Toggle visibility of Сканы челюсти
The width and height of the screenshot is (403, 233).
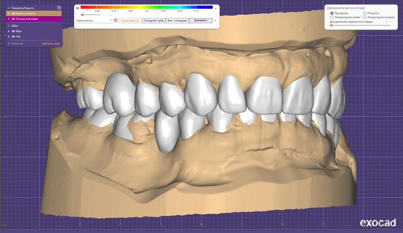[x=13, y=13]
